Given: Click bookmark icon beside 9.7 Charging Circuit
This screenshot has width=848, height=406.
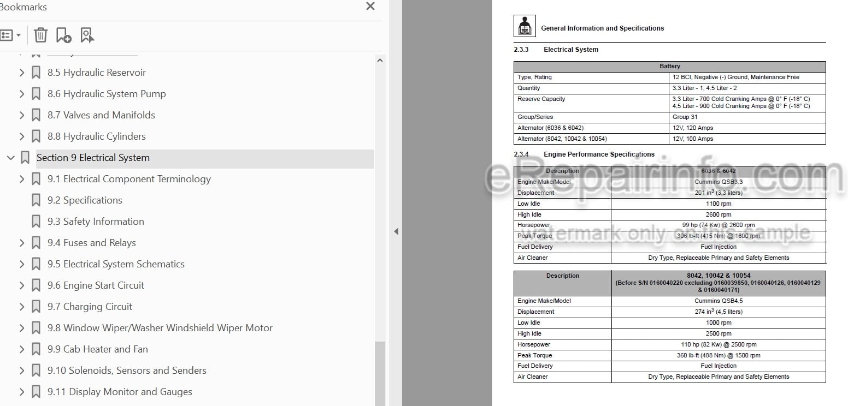Looking at the screenshot, I should pyautogui.click(x=36, y=307).
